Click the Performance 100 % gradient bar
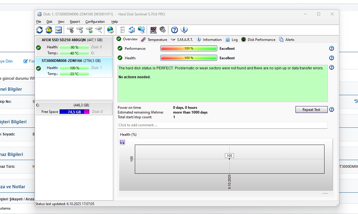 tap(189, 48)
